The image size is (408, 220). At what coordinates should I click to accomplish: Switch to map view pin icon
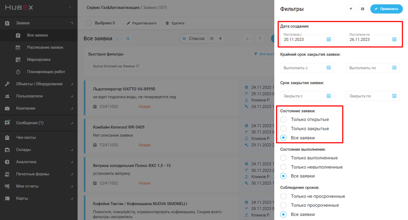[220, 39]
